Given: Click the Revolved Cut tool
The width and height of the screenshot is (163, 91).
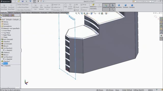Looking at the screenshot, I should point(47,7).
